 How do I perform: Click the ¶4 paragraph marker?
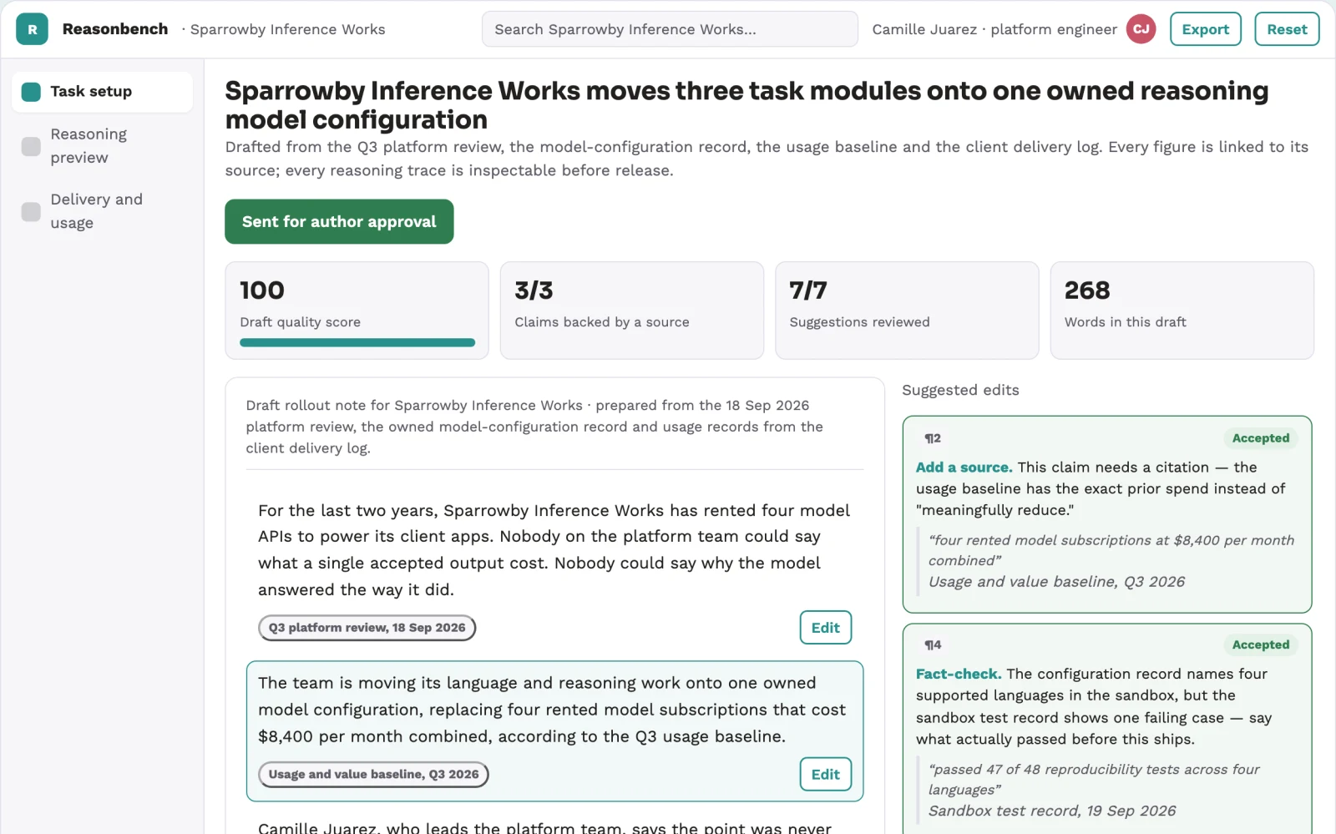click(x=933, y=644)
